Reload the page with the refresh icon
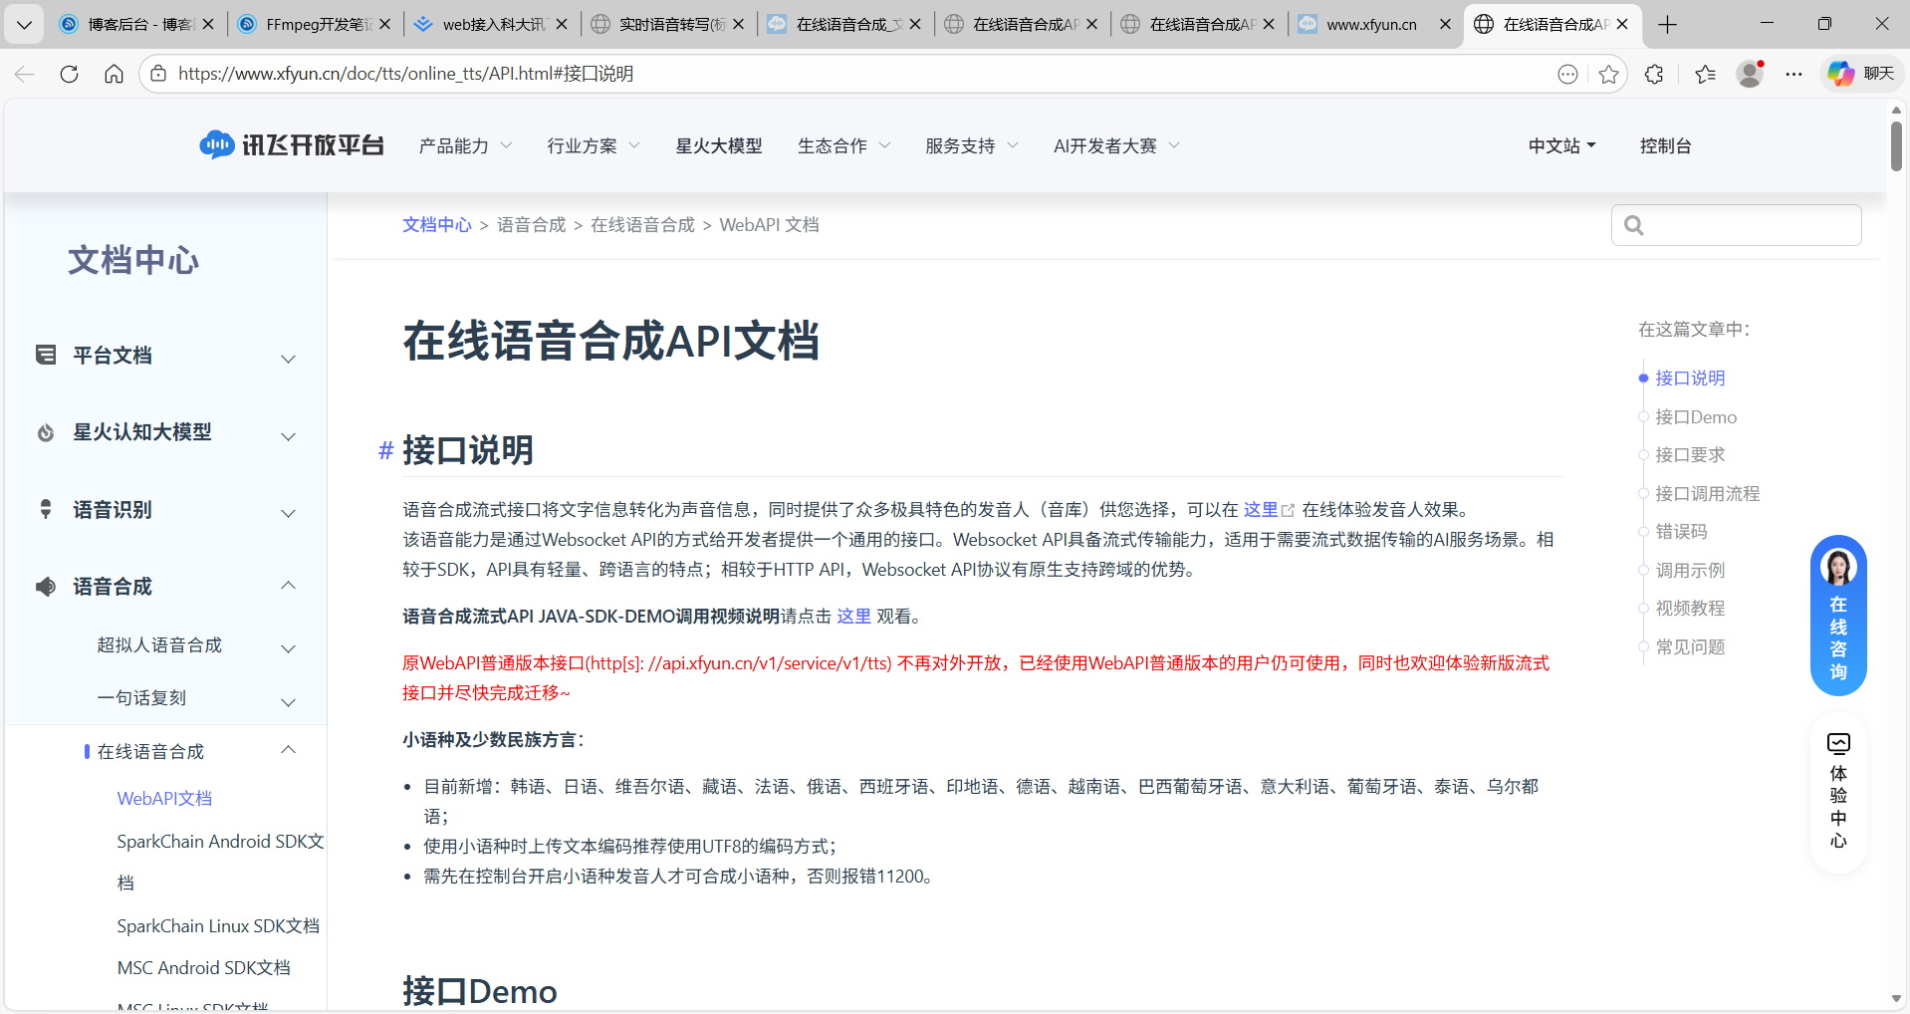Screen dimensions: 1910x1014 tap(69, 74)
